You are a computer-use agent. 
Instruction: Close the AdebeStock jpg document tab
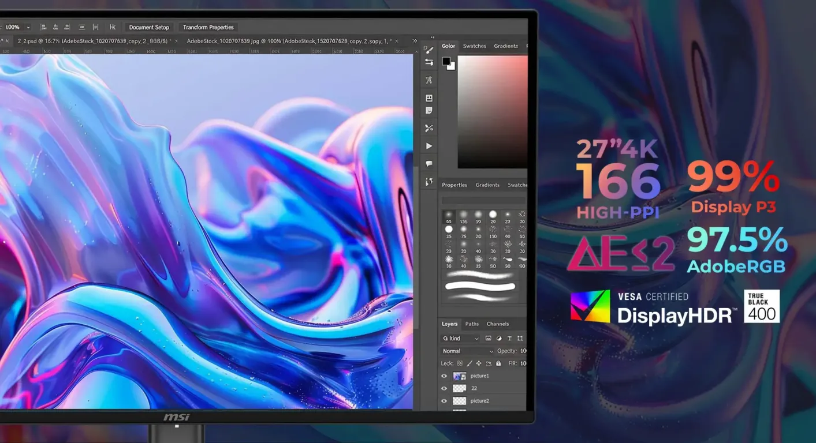(398, 41)
